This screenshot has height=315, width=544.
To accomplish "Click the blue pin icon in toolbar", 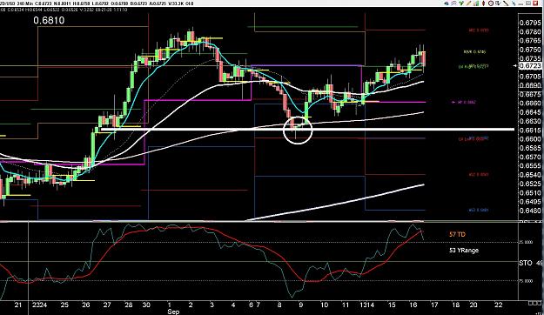I will pos(514,3).
